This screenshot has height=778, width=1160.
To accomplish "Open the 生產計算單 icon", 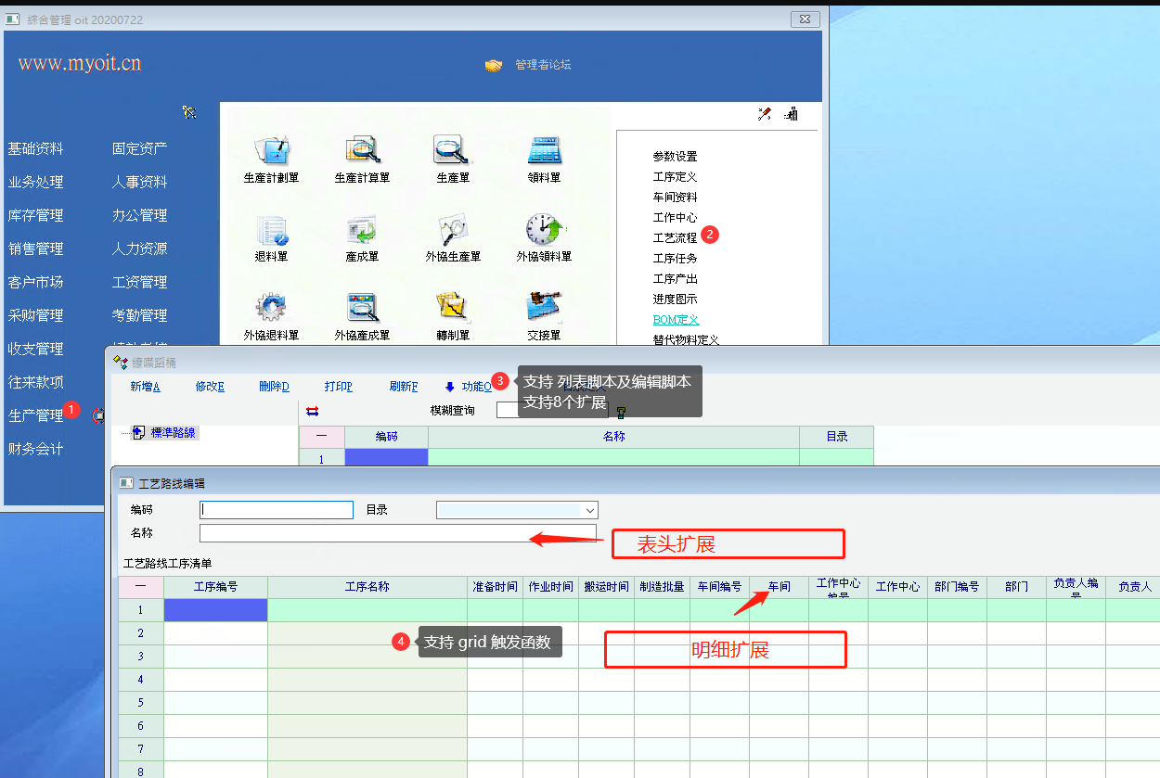I will pos(362,149).
